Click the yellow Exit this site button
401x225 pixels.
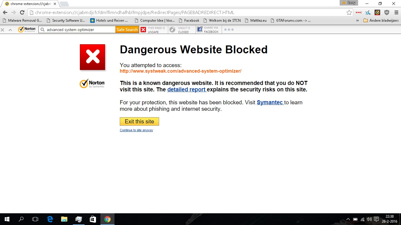coord(139,121)
